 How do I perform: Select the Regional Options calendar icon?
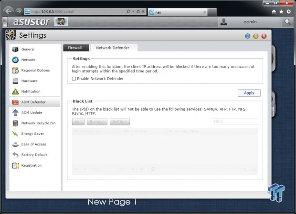(x=15, y=70)
